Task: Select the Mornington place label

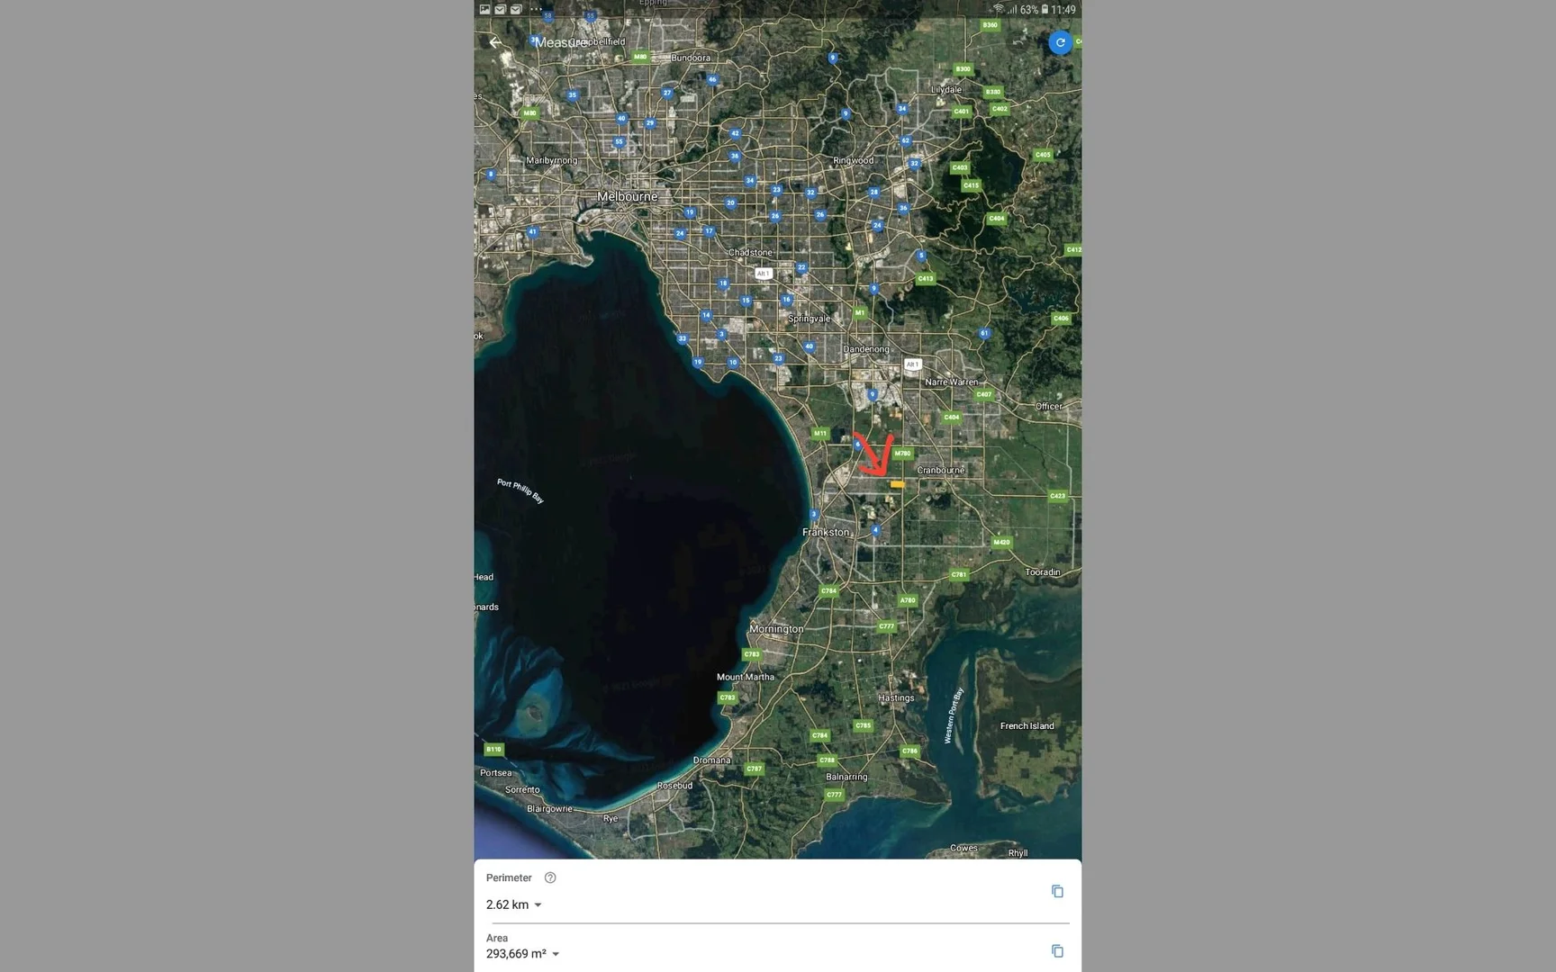Action: tap(775, 629)
